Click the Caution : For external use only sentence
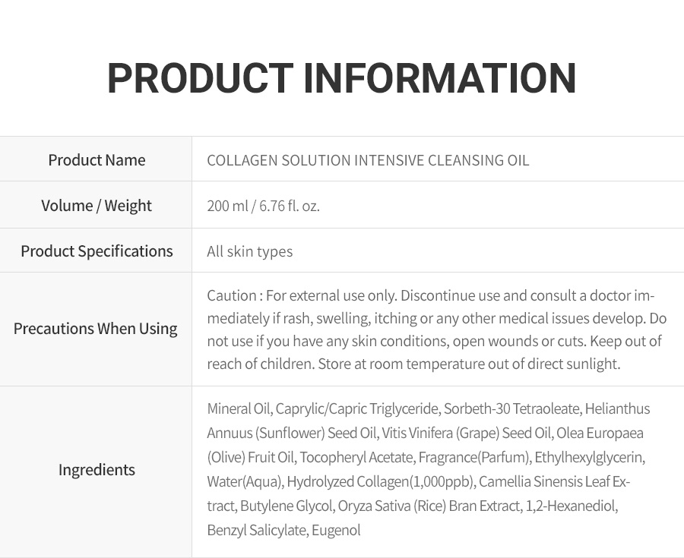This screenshot has height=558, width=684. tap(302, 295)
